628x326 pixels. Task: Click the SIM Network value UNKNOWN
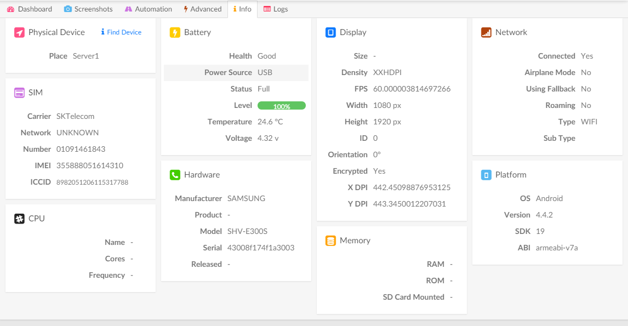point(77,133)
